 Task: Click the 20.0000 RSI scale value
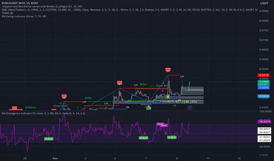coord(264,147)
